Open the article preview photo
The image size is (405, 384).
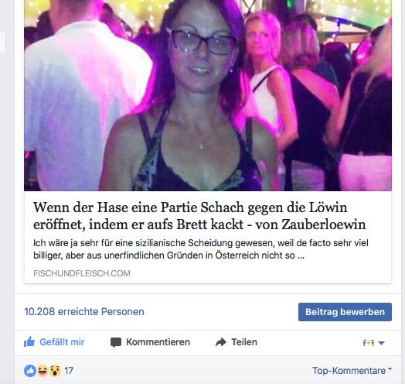(x=208, y=95)
